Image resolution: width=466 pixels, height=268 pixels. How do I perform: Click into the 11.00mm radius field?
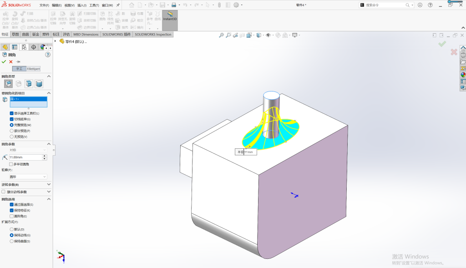26,157
